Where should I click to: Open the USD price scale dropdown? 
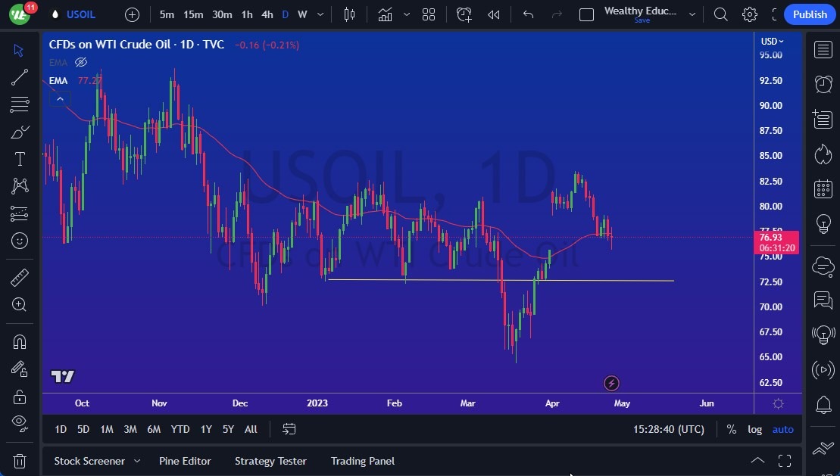click(x=771, y=42)
